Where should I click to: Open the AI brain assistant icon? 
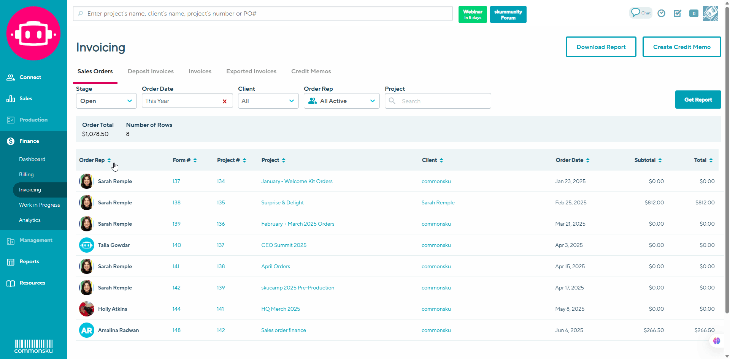(717, 341)
